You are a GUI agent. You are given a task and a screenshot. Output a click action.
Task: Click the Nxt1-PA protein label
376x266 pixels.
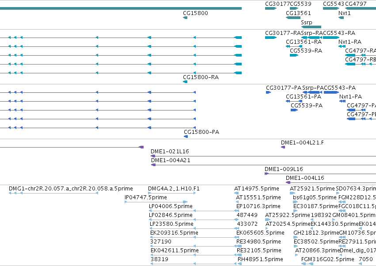click(x=350, y=97)
